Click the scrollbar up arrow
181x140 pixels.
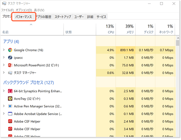178,38
